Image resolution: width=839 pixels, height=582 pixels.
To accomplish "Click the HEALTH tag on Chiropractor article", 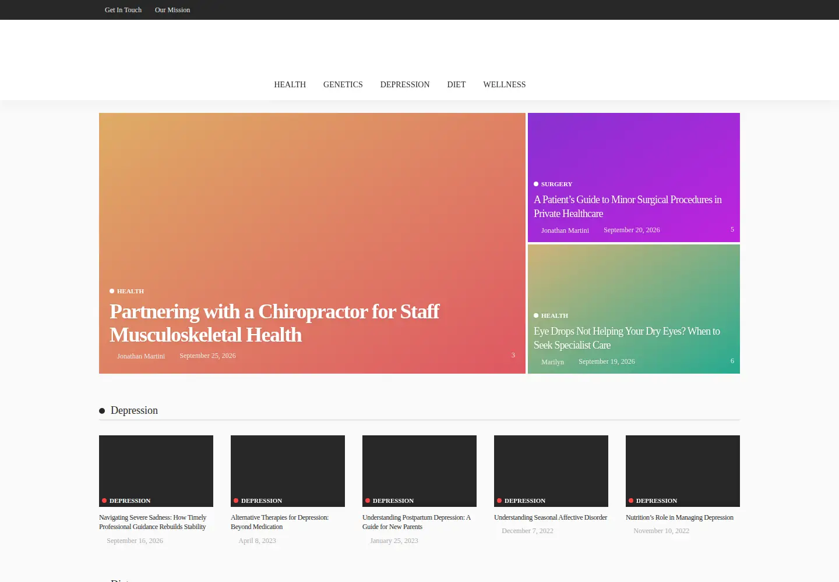I will click(x=131, y=291).
